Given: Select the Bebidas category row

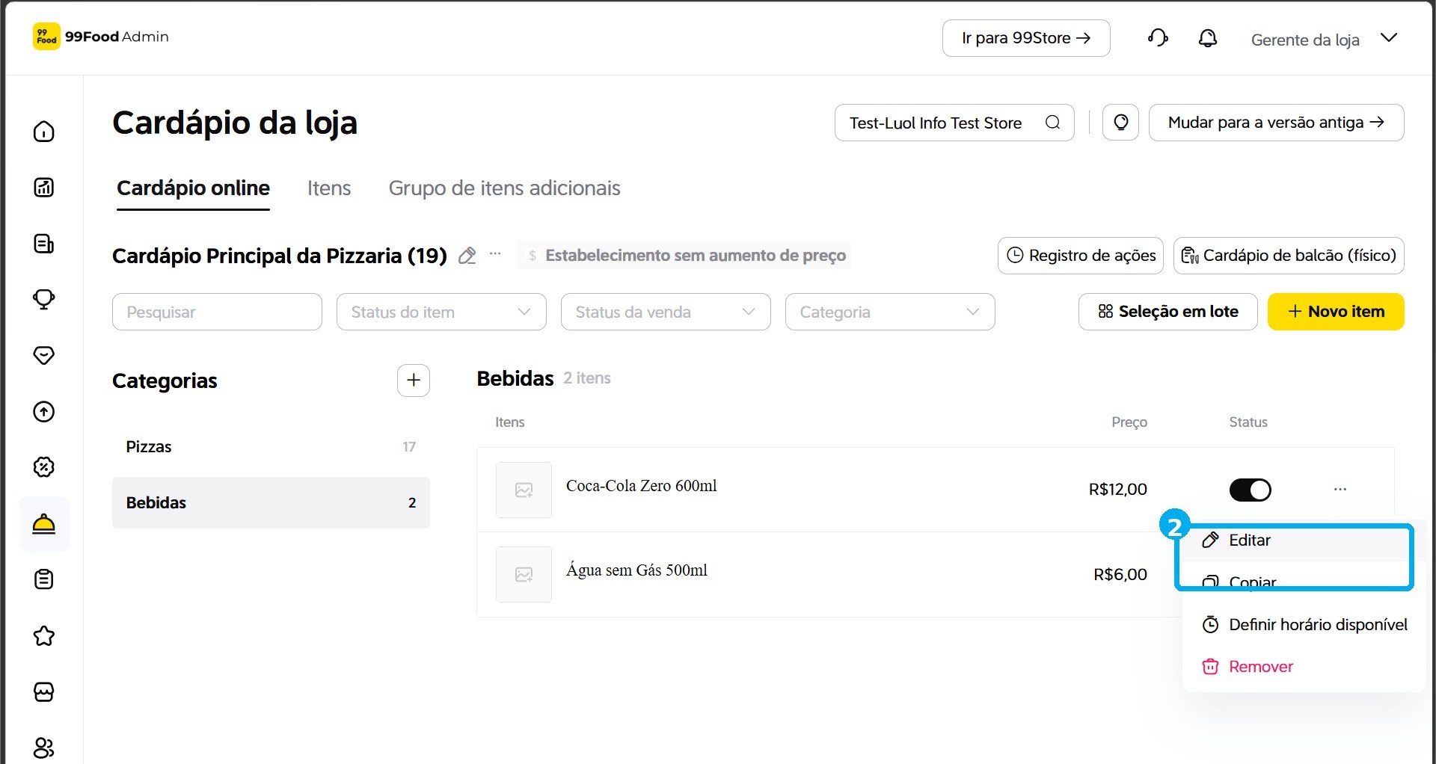Looking at the screenshot, I should [x=271, y=503].
